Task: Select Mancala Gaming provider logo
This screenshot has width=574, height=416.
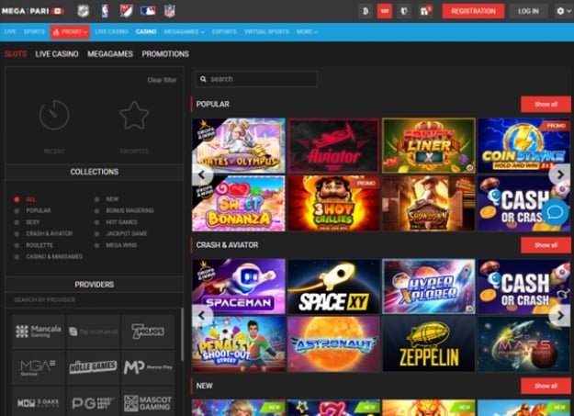Action: pyautogui.click(x=39, y=331)
